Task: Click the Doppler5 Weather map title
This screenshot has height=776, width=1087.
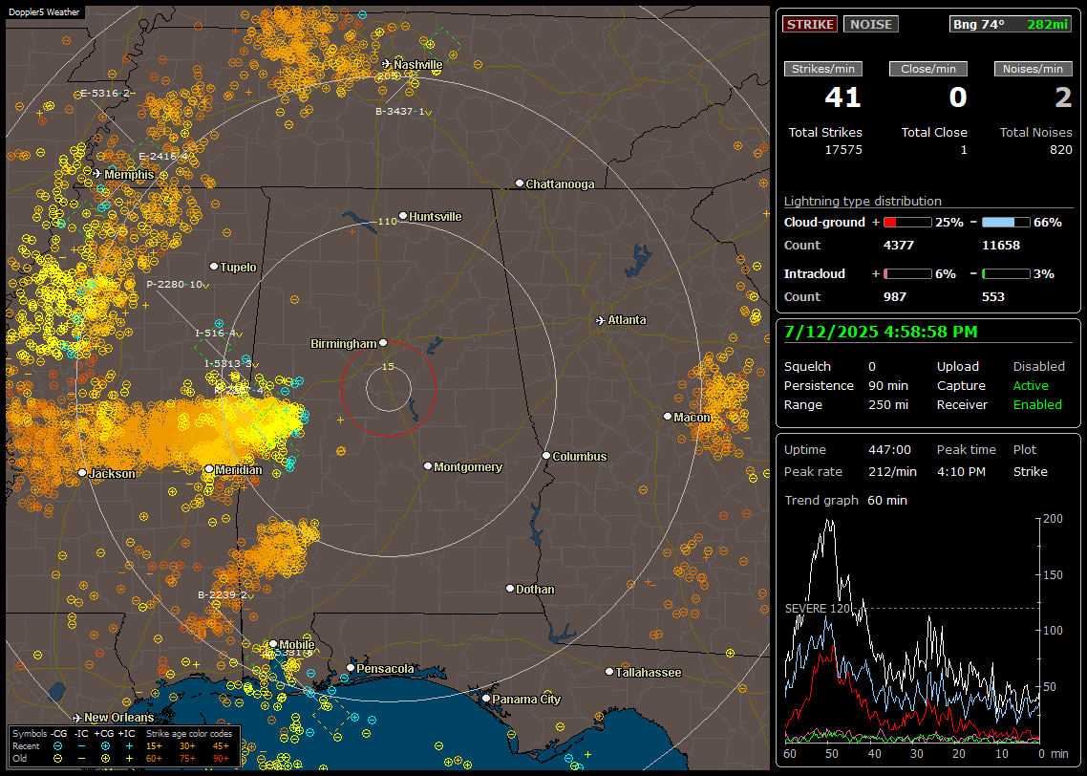Action: pyautogui.click(x=44, y=12)
